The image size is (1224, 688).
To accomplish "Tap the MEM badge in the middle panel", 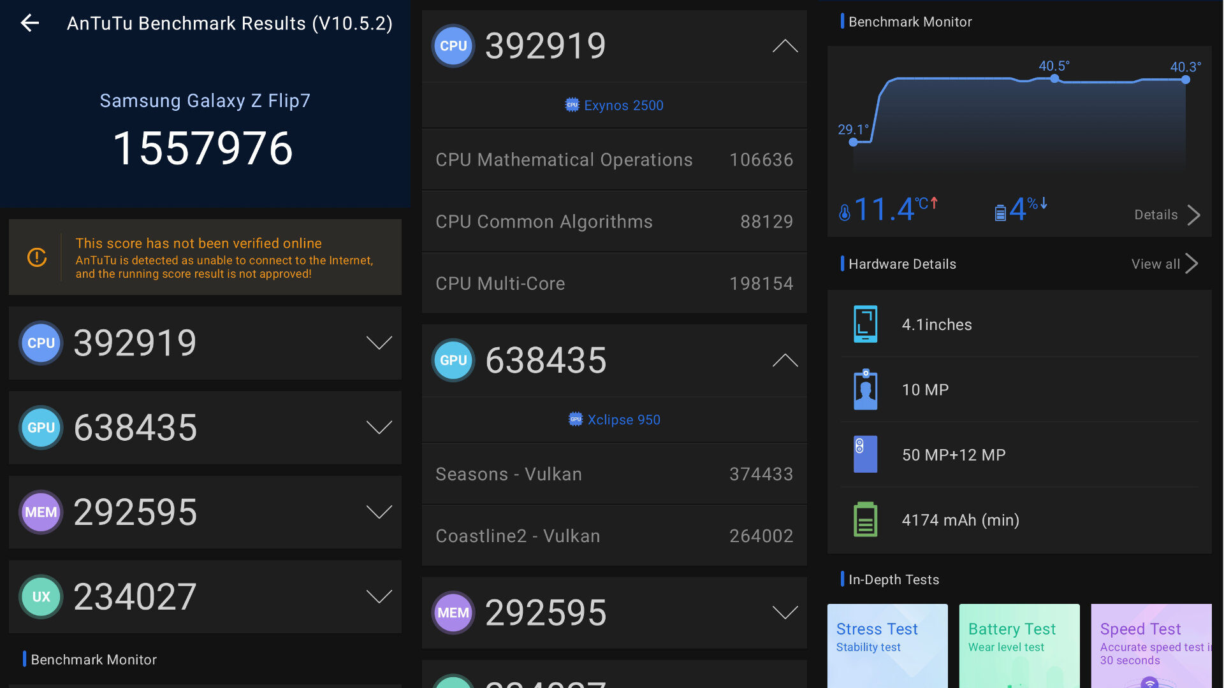I will tap(453, 613).
